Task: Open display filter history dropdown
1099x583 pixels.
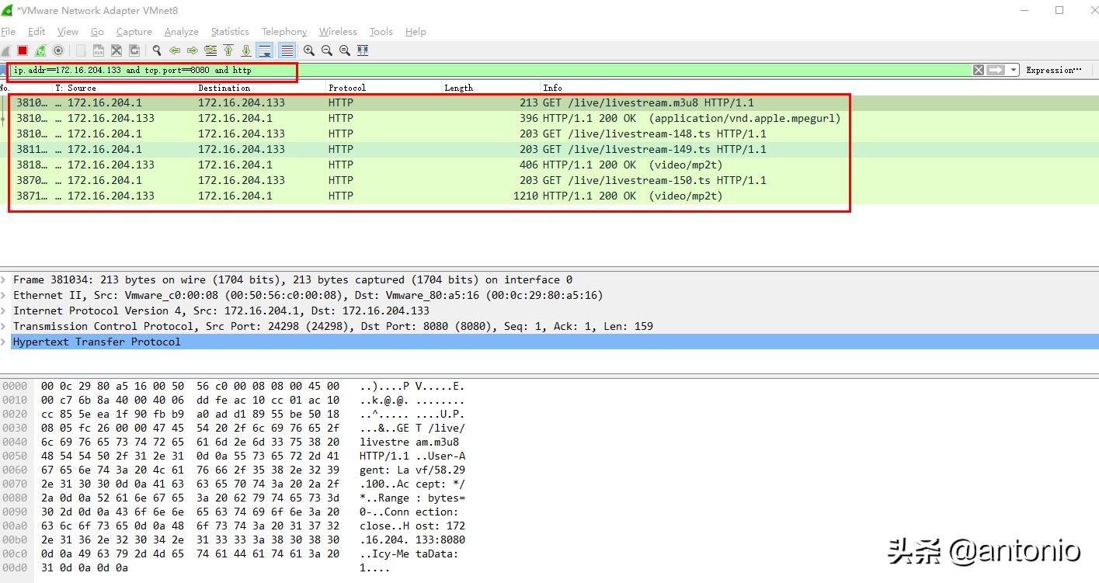Action: point(1014,70)
